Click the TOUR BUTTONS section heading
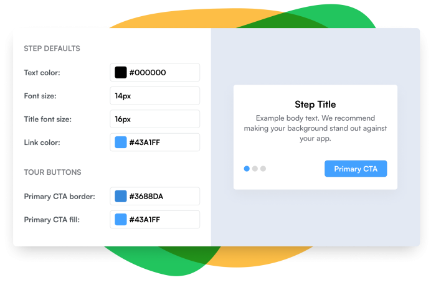 point(52,172)
